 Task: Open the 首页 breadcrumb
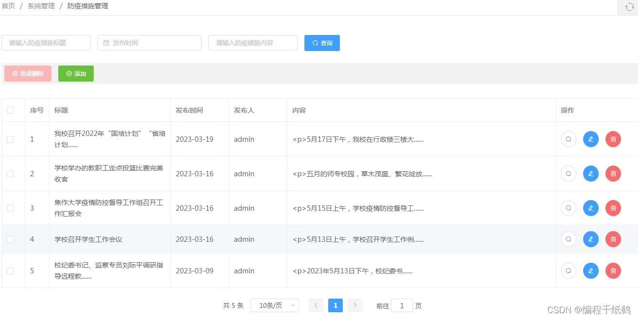point(8,6)
